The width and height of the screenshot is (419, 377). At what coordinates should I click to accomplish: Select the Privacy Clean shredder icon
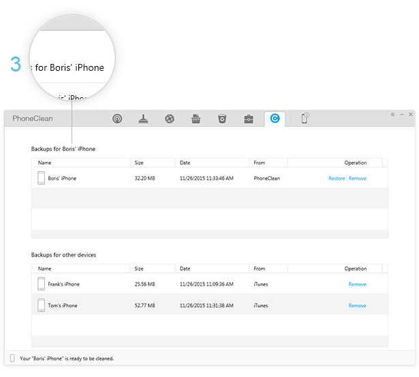[196, 118]
